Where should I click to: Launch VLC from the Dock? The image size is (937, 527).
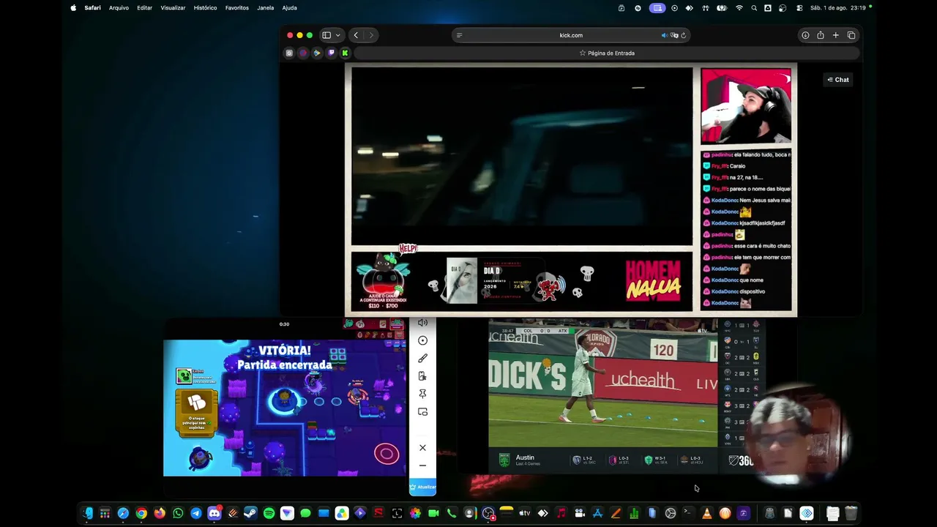pyautogui.click(x=706, y=513)
